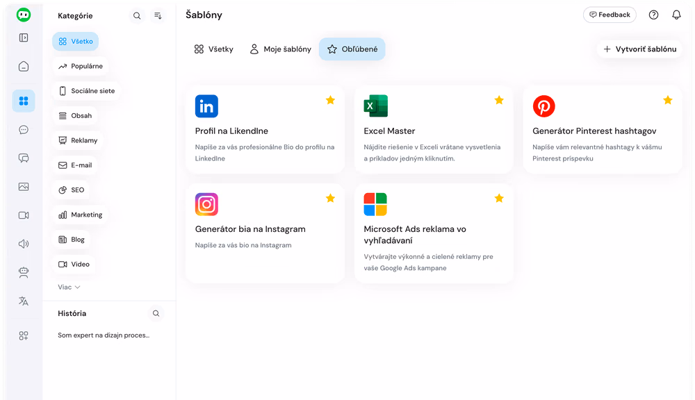
Task: Switch to the Všetky tab
Action: pos(213,49)
